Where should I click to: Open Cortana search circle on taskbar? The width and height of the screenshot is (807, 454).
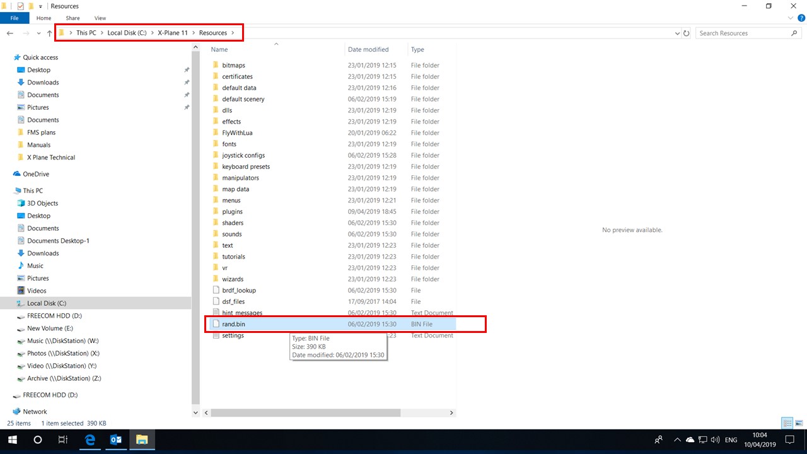click(x=37, y=439)
